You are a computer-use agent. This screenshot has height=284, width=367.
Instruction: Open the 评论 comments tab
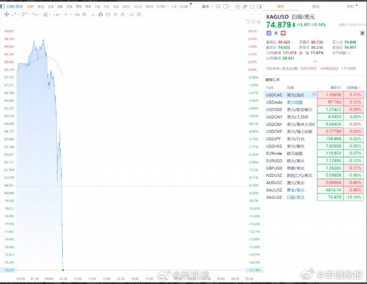point(350,6)
